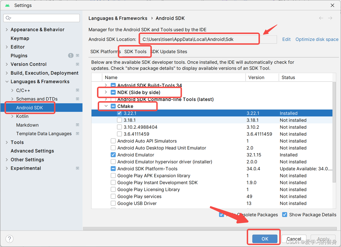Screen dimensions: 341x247
Task: Sort packages by the Name column header
Action: (x=174, y=78)
